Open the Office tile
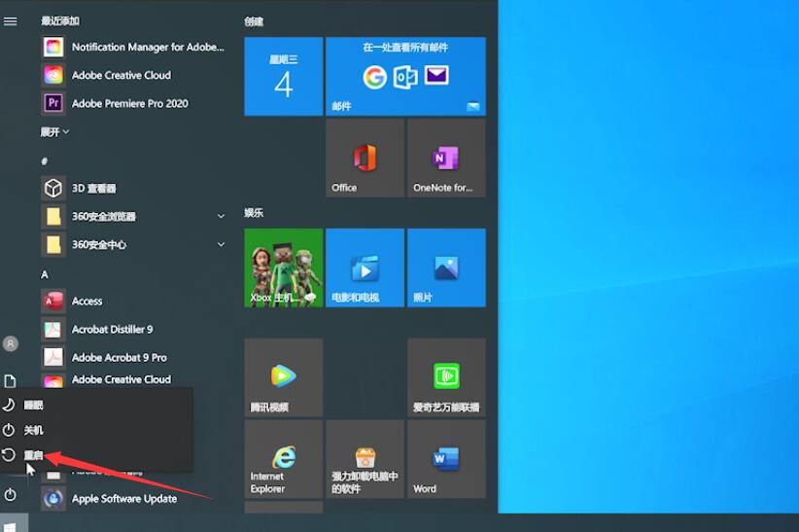 tap(365, 158)
